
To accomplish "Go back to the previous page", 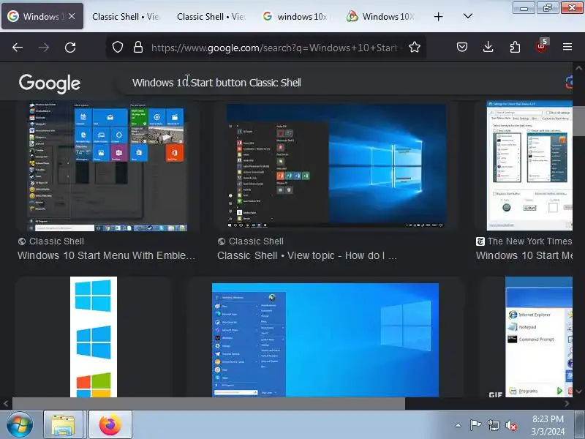I will click(18, 48).
